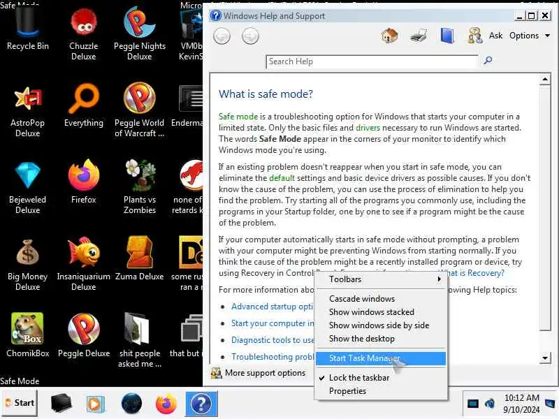
Task: Click the scroll down arrow in Help
Action: click(545, 358)
